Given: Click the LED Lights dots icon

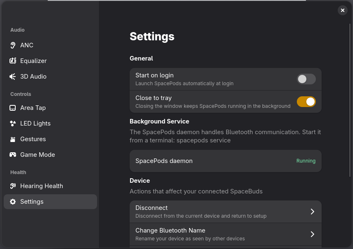Looking at the screenshot, I should tap(13, 123).
